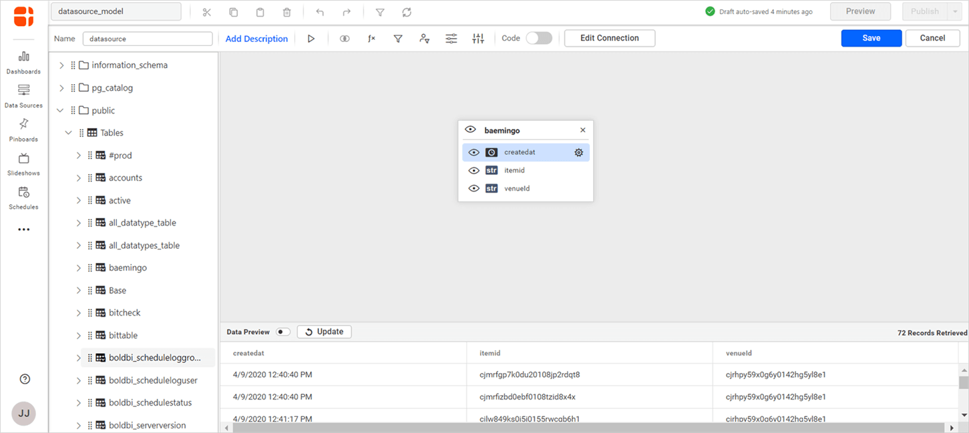Image resolution: width=969 pixels, height=433 pixels.
Task: Click the top toolbar filter funnel icon
Action: pos(380,12)
